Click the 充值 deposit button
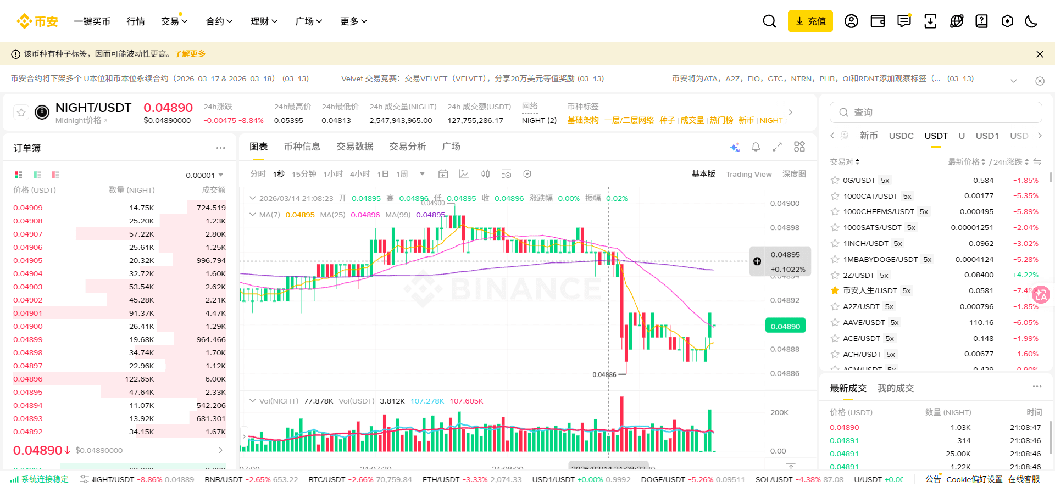This screenshot has width=1055, height=487. (x=810, y=21)
